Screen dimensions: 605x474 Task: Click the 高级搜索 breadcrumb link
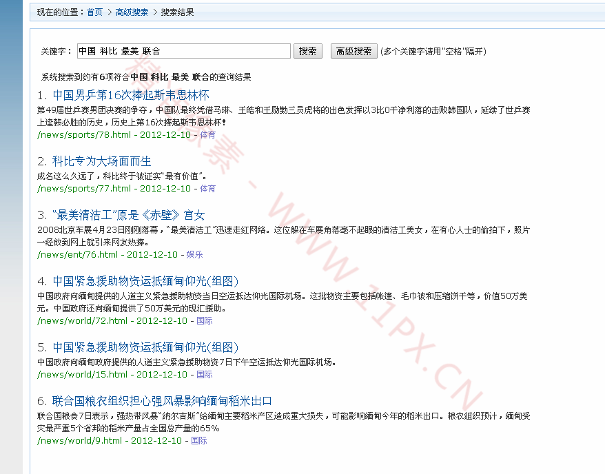pos(132,12)
